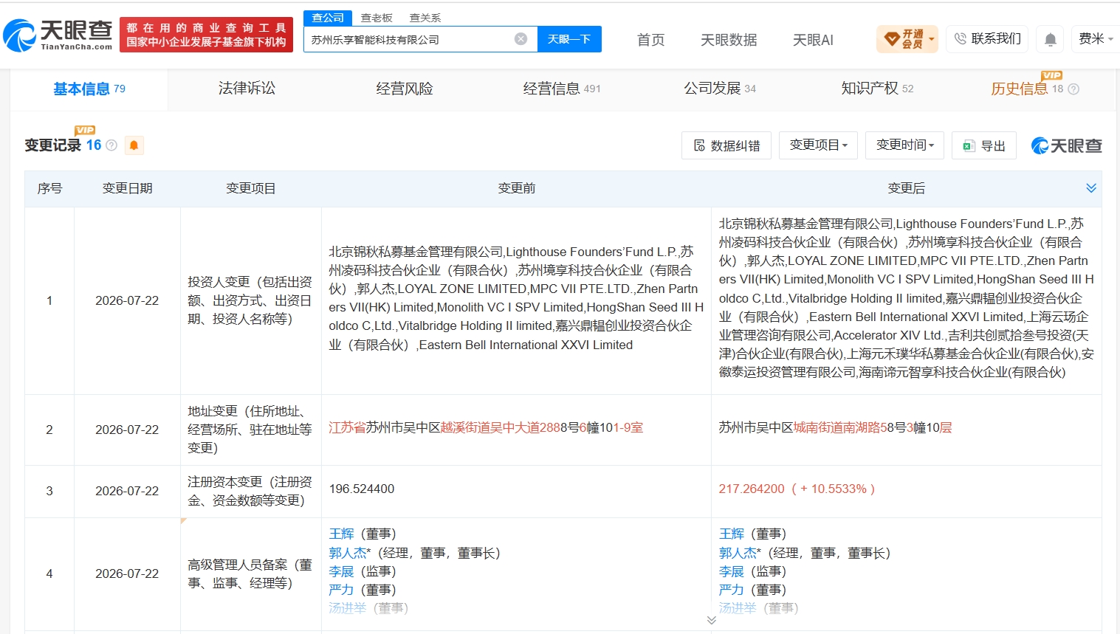Select the 查关系 search mode tab
Screen dimensions: 1120x634
click(425, 18)
